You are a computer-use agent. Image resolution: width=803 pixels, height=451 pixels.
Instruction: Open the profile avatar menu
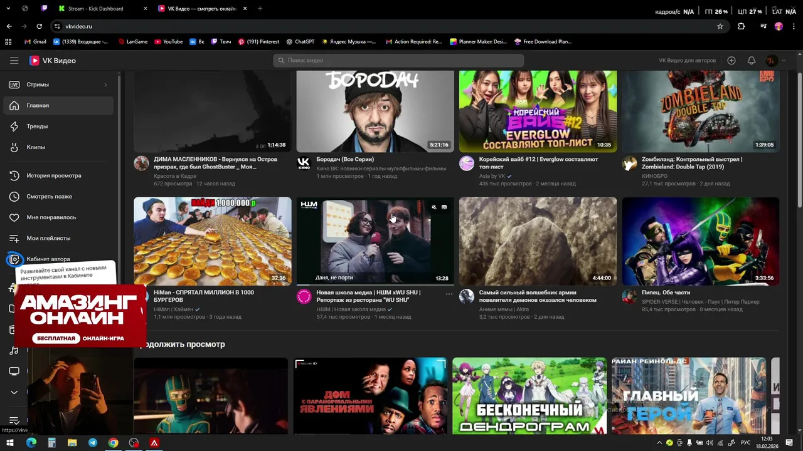coord(772,61)
